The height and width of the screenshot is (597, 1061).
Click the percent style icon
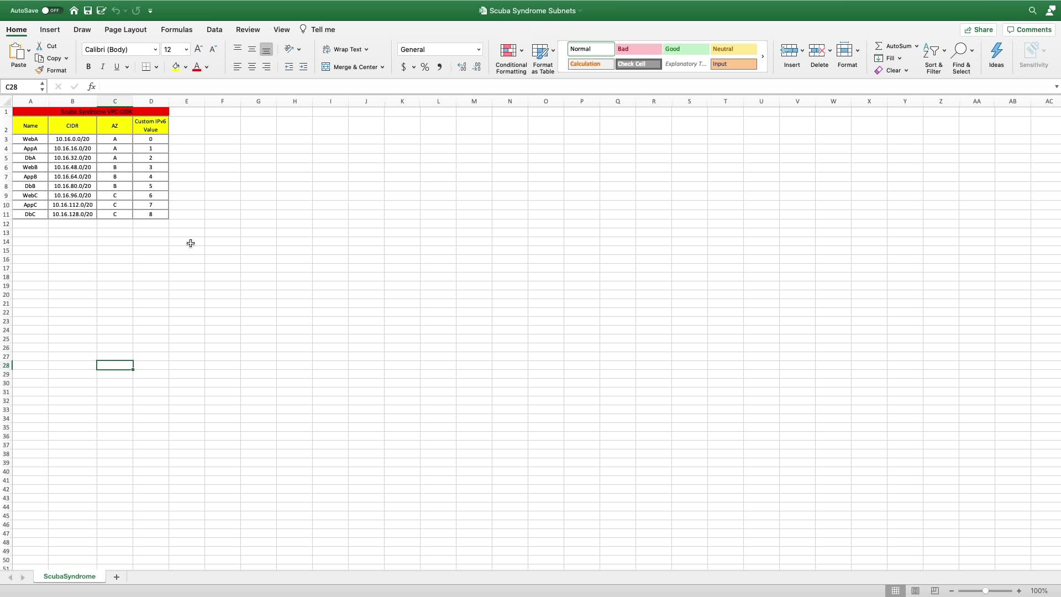tap(424, 67)
